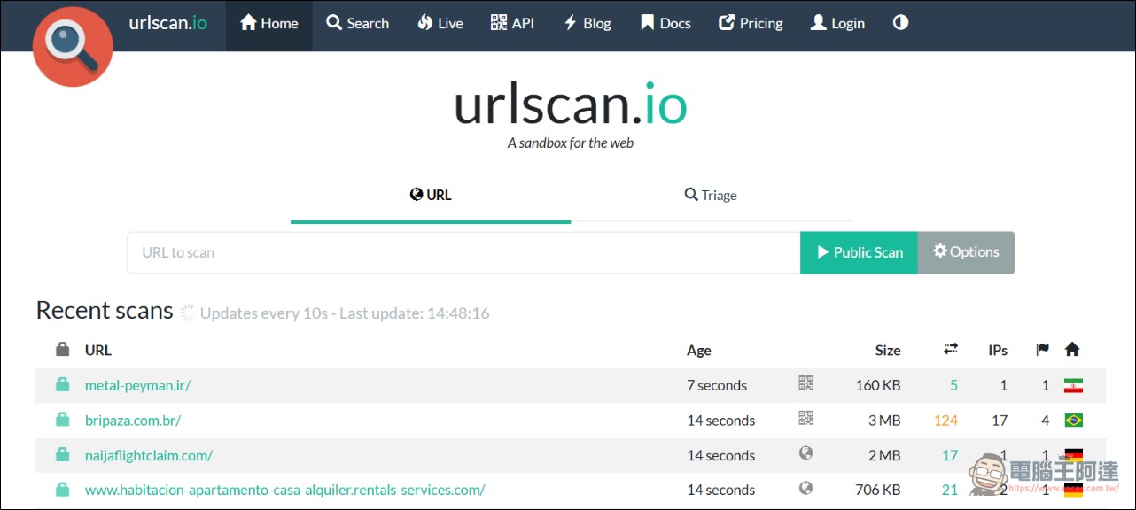Open bripaza.com.br/ scan result
The height and width of the screenshot is (510, 1136).
133,421
